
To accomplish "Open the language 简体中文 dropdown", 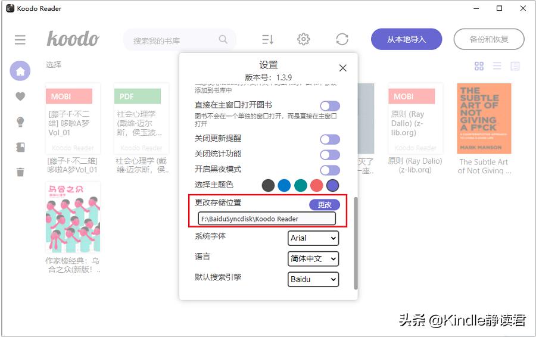I will coord(313,259).
